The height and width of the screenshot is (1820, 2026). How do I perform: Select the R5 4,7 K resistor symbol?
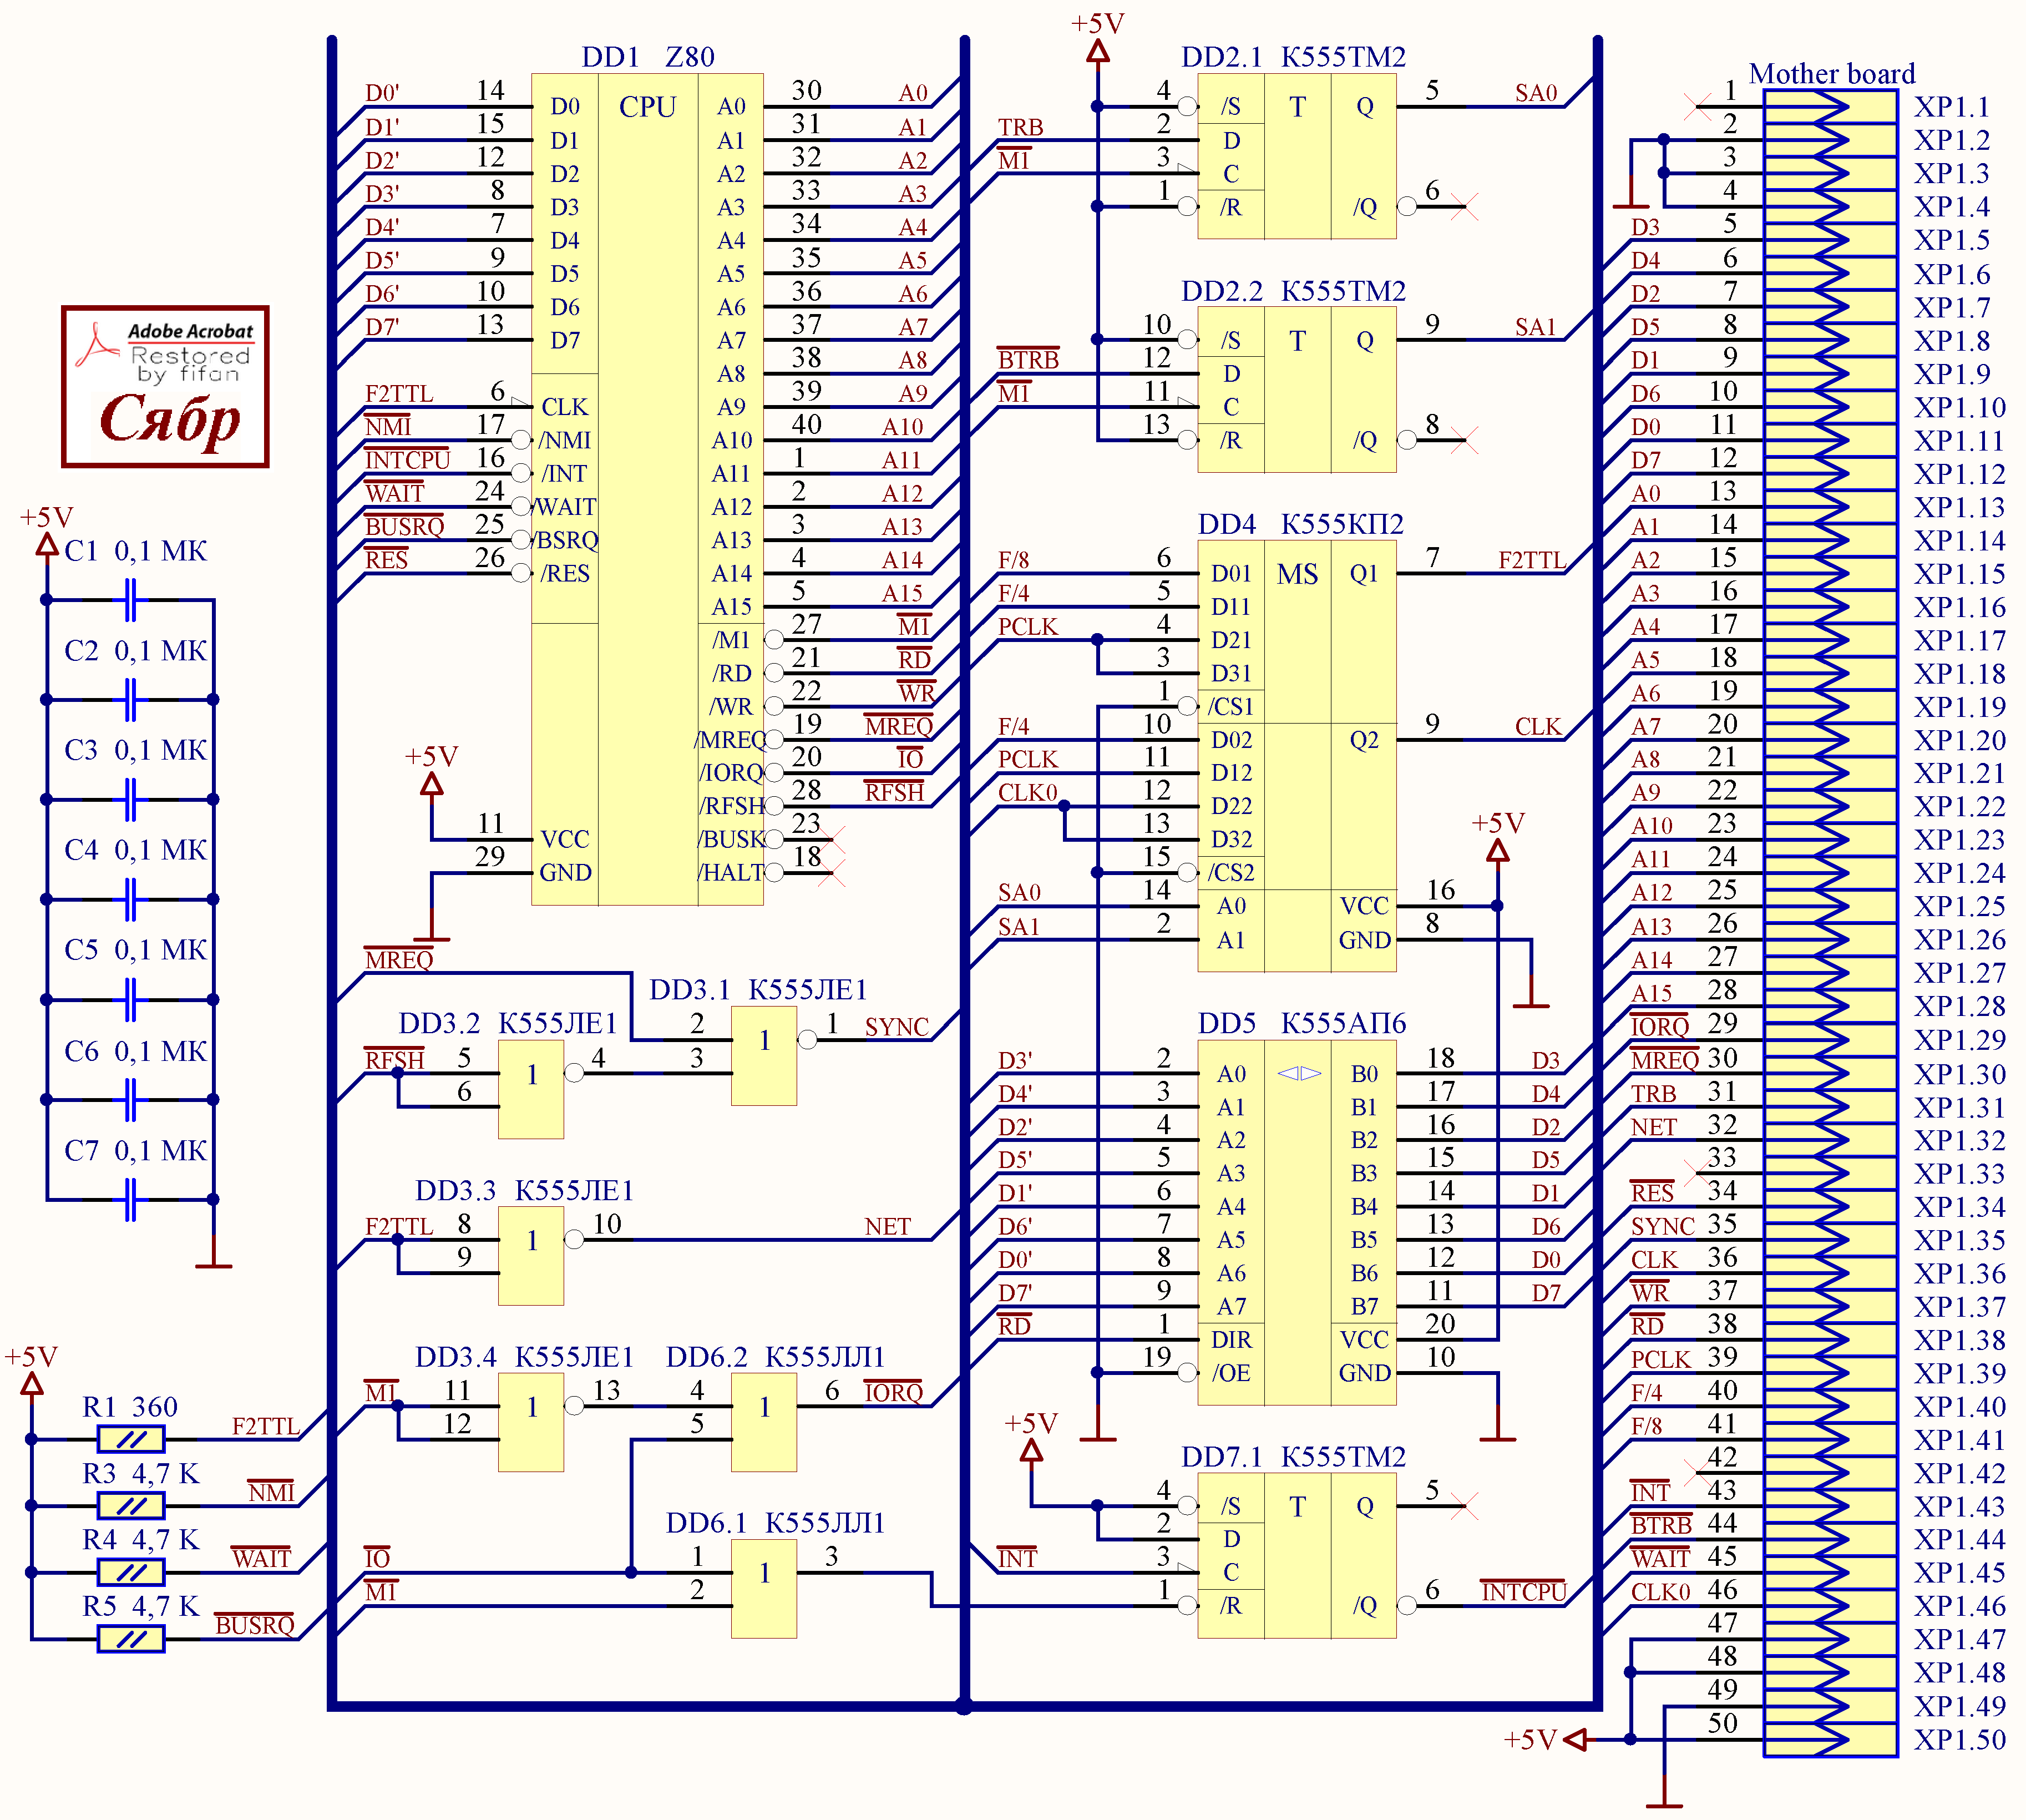(x=131, y=1639)
